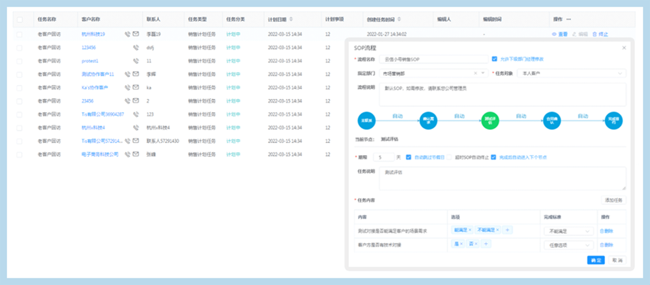Image resolution: width=650 pixels, height=285 pixels.
Task: Click the email icon for 电子商务科技公司
Action: [x=136, y=154]
